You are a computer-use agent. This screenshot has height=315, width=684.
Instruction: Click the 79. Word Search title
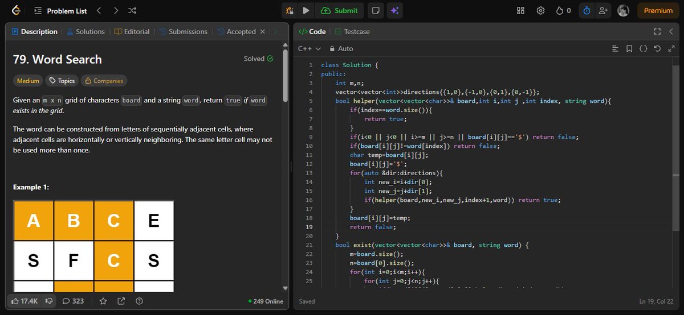(57, 59)
